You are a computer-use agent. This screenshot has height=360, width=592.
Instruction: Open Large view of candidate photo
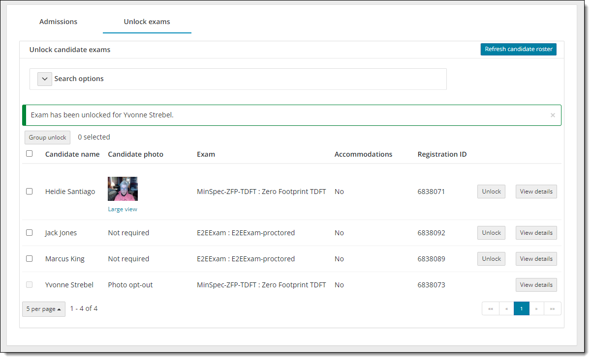coord(123,209)
